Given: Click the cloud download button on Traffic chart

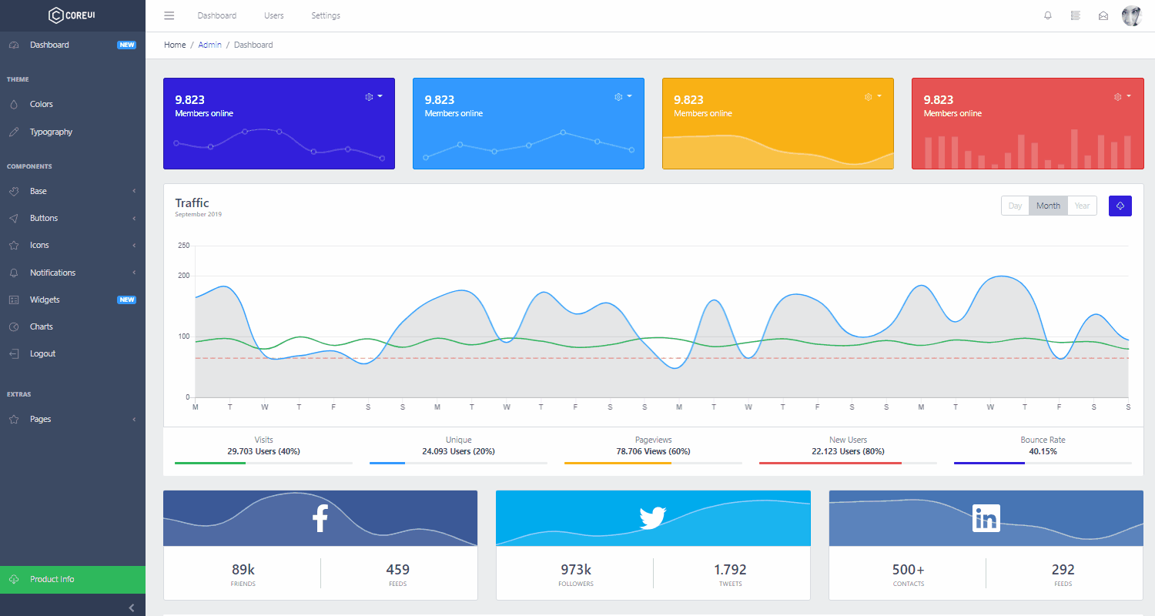Looking at the screenshot, I should (x=1120, y=206).
